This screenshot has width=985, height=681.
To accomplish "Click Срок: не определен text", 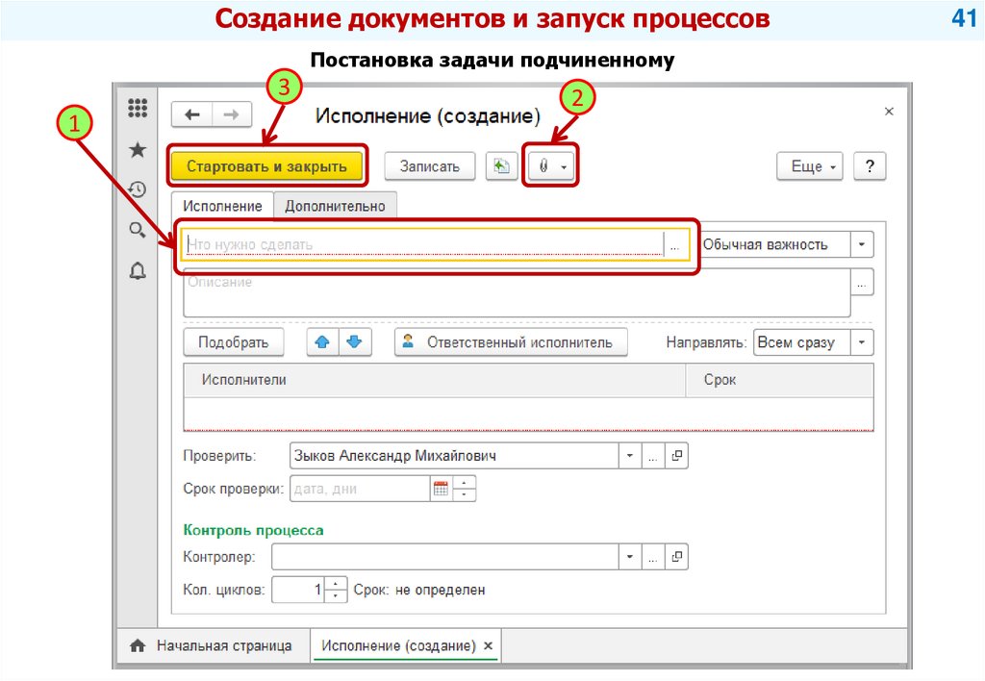I will (x=419, y=590).
